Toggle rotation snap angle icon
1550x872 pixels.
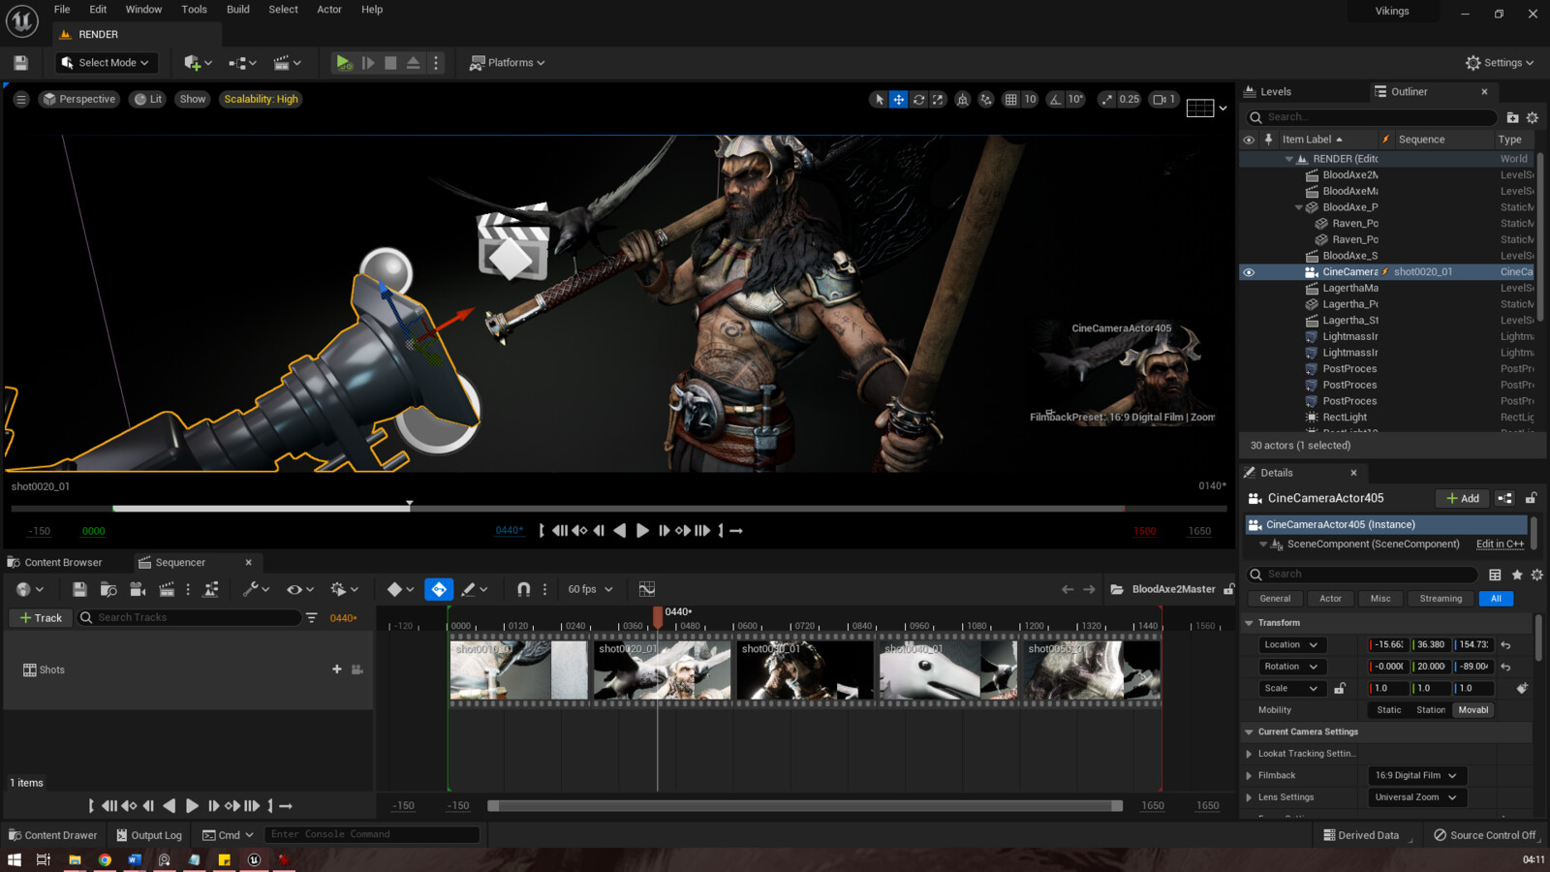point(1056,99)
